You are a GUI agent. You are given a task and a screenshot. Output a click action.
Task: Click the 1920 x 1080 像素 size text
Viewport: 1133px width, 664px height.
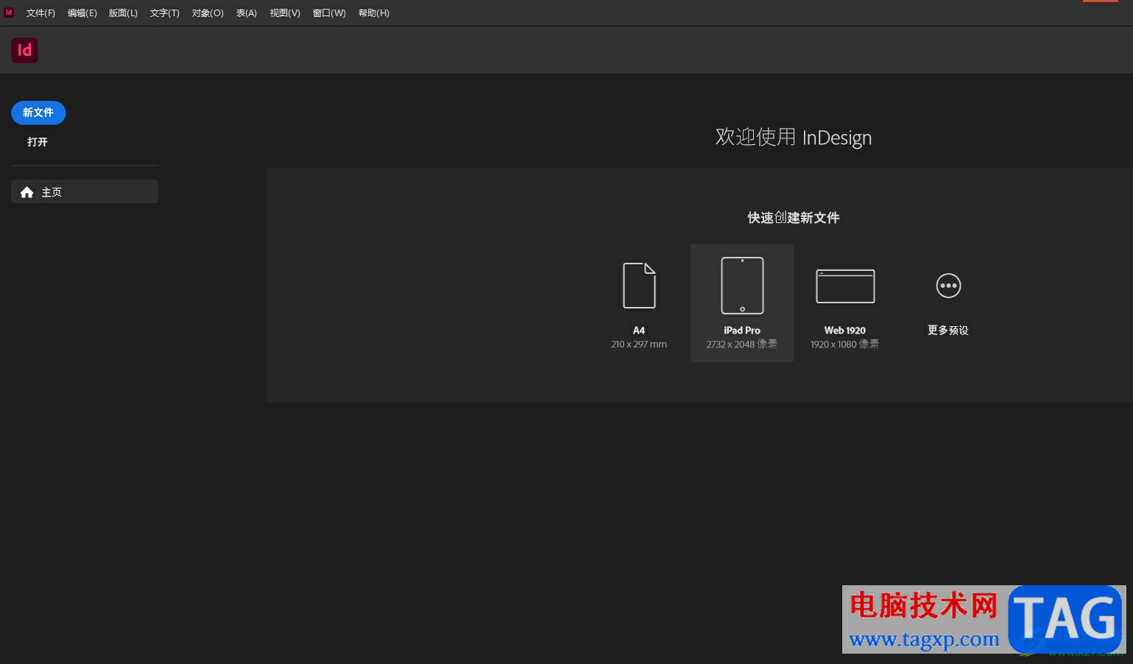tap(845, 345)
